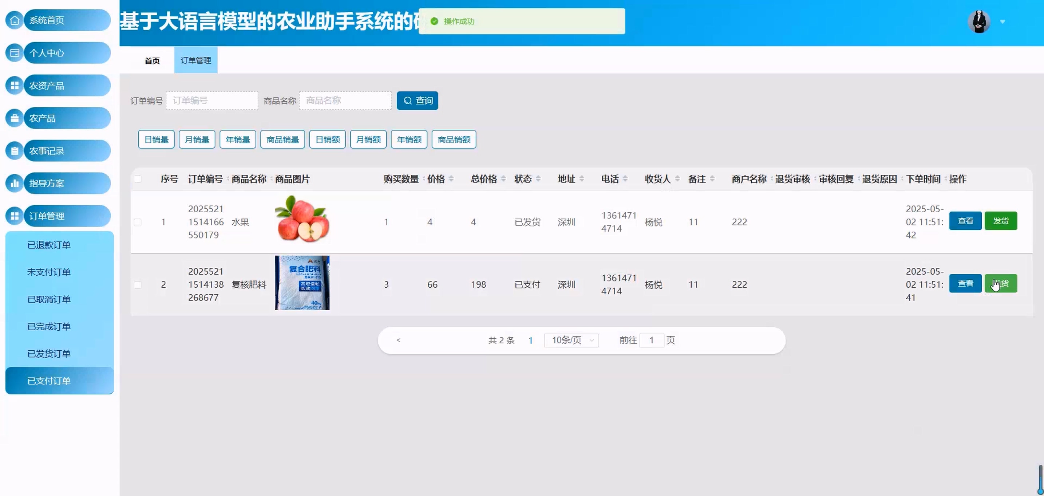Expand the user menu arrow beside avatar
The width and height of the screenshot is (1044, 496).
(1003, 22)
